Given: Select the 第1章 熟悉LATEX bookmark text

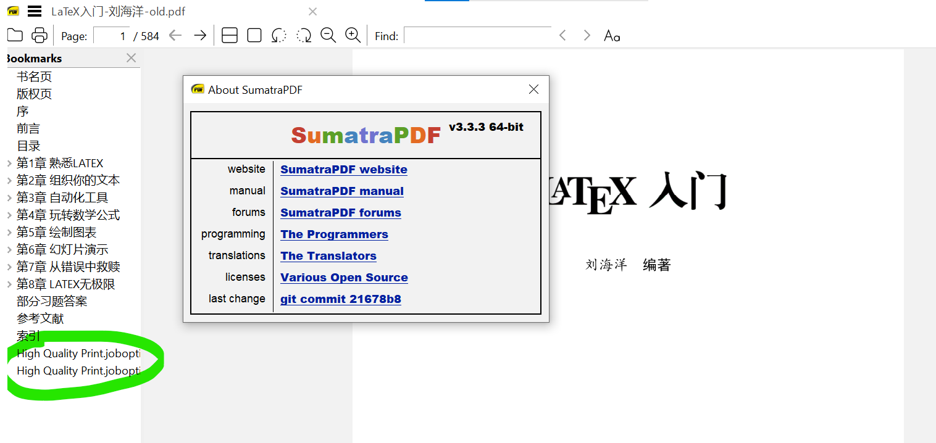Looking at the screenshot, I should coord(60,163).
